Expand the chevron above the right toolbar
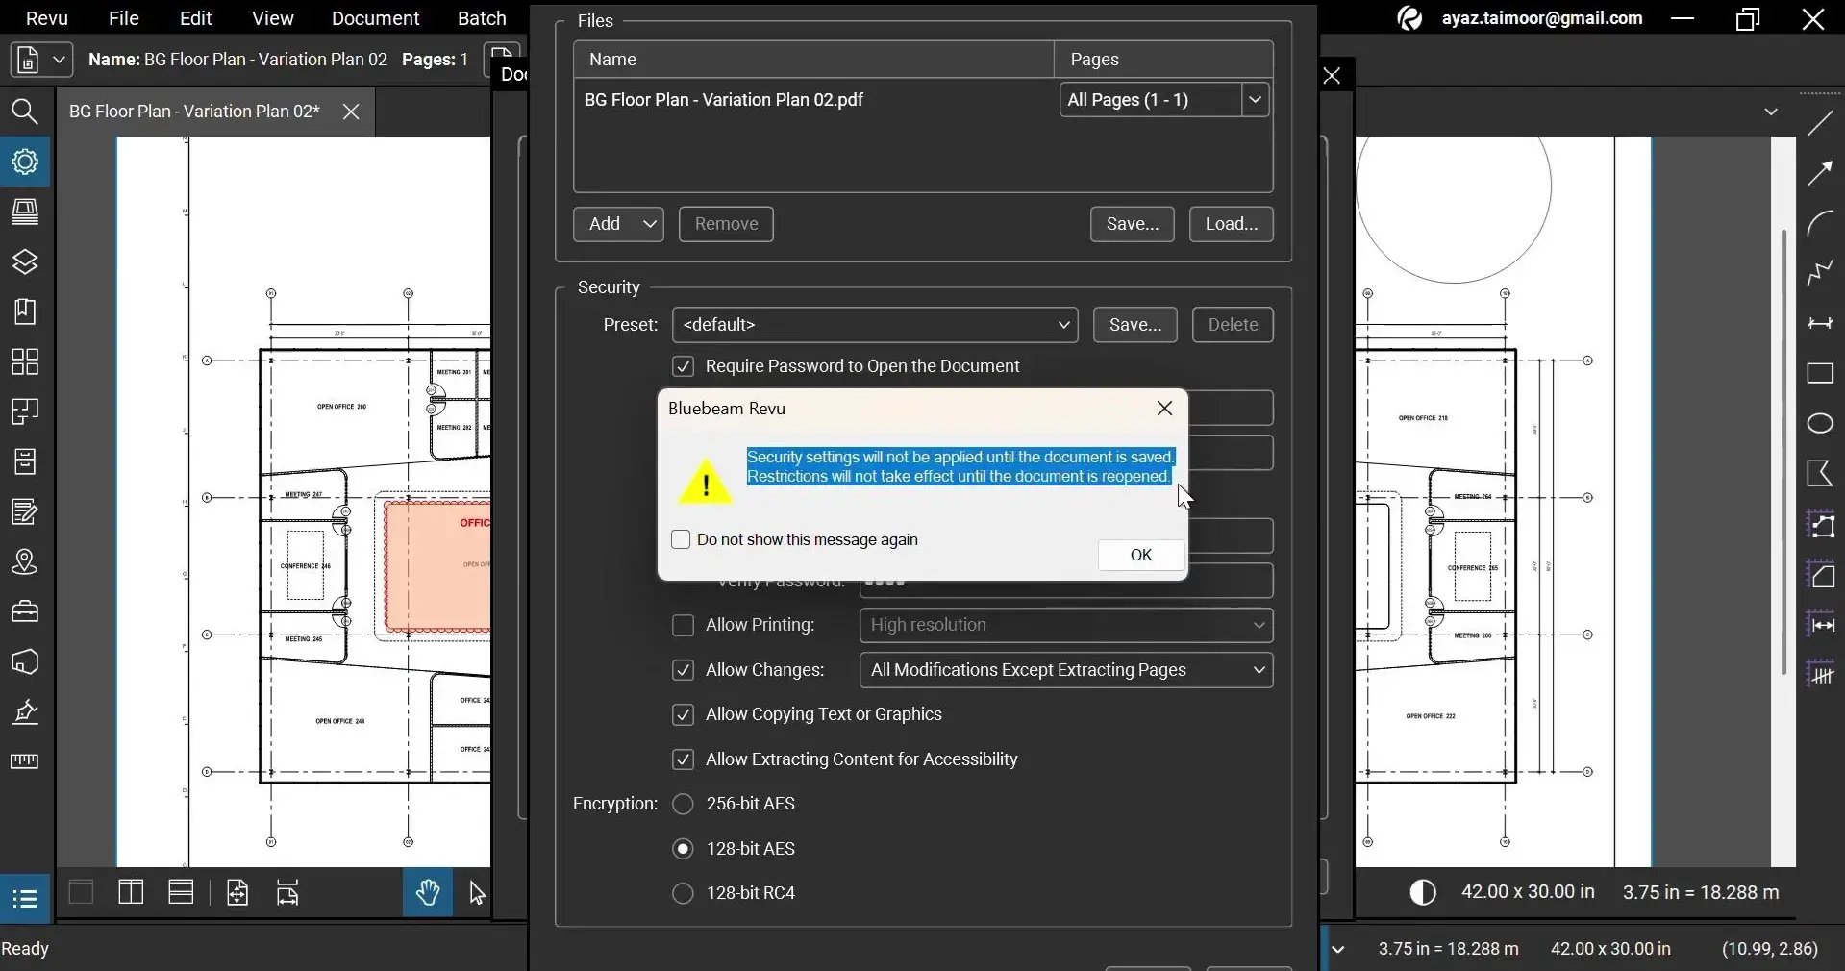The width and height of the screenshot is (1845, 971). click(x=1771, y=112)
